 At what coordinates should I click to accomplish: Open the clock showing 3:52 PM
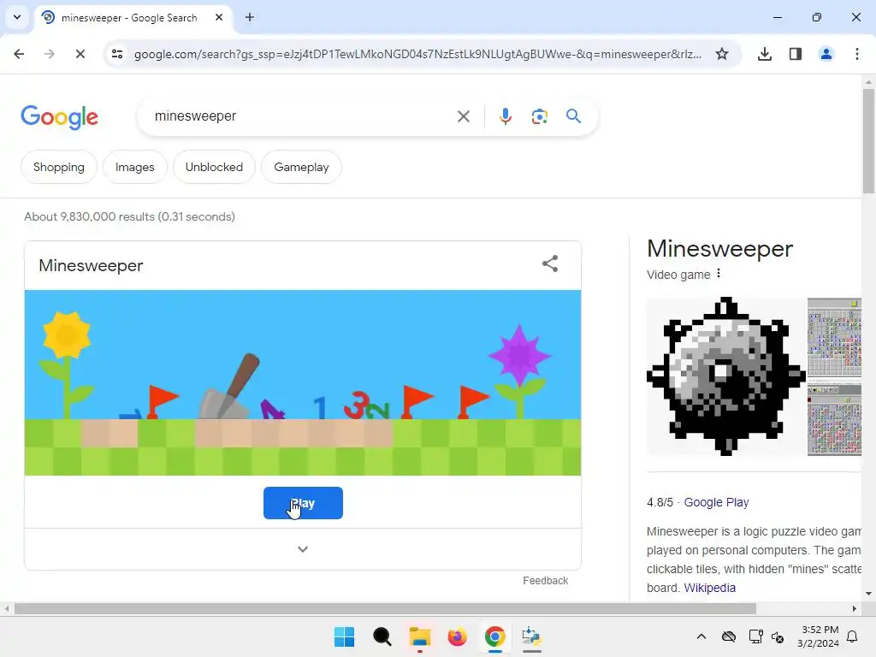tap(818, 636)
